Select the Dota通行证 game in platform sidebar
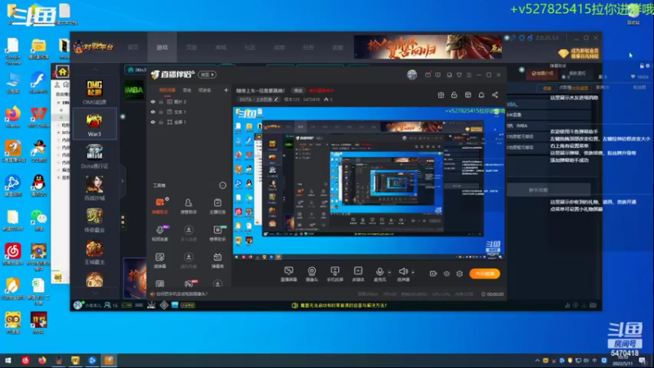The width and height of the screenshot is (654, 368). 94,156
